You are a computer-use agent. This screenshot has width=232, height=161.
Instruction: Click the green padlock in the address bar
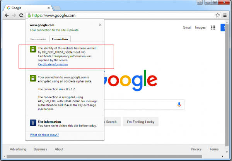(x=29, y=15)
